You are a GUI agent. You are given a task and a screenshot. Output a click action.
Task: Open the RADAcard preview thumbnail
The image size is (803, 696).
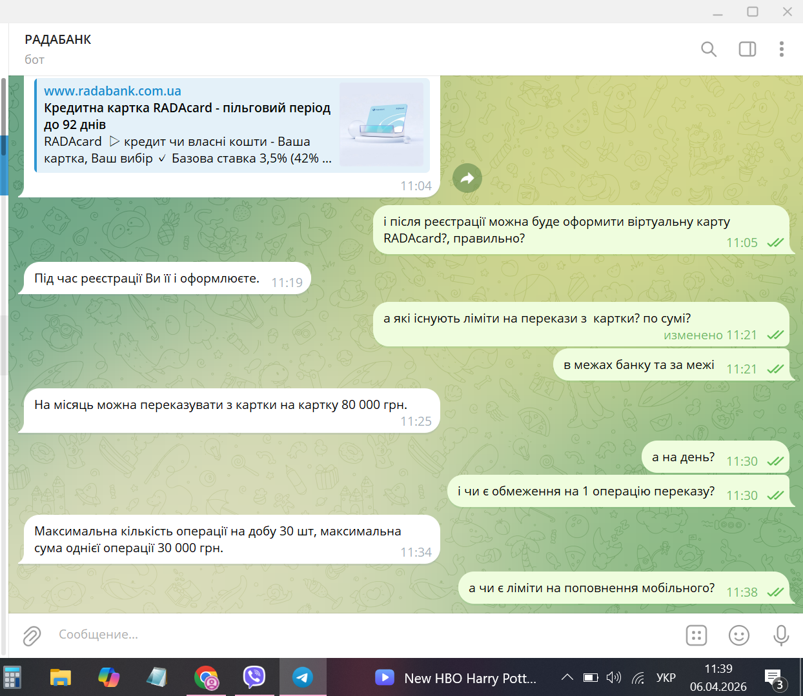(x=381, y=124)
